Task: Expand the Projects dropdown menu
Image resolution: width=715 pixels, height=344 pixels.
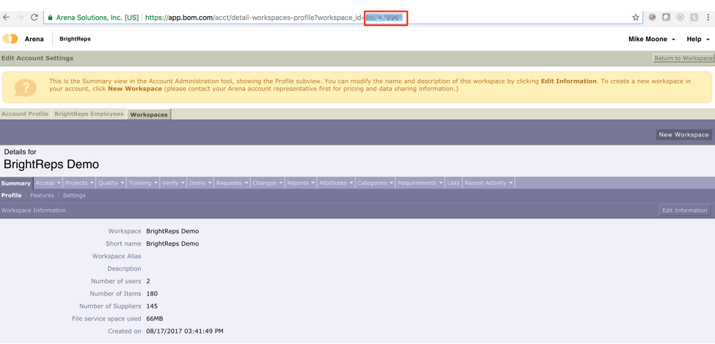Action: point(79,183)
